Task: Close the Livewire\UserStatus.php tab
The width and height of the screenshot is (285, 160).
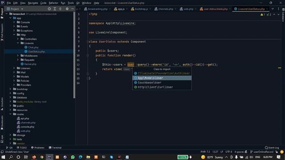Action: point(267,9)
